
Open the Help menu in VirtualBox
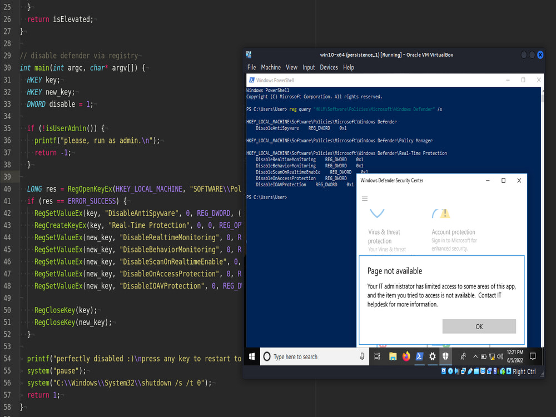click(x=348, y=67)
